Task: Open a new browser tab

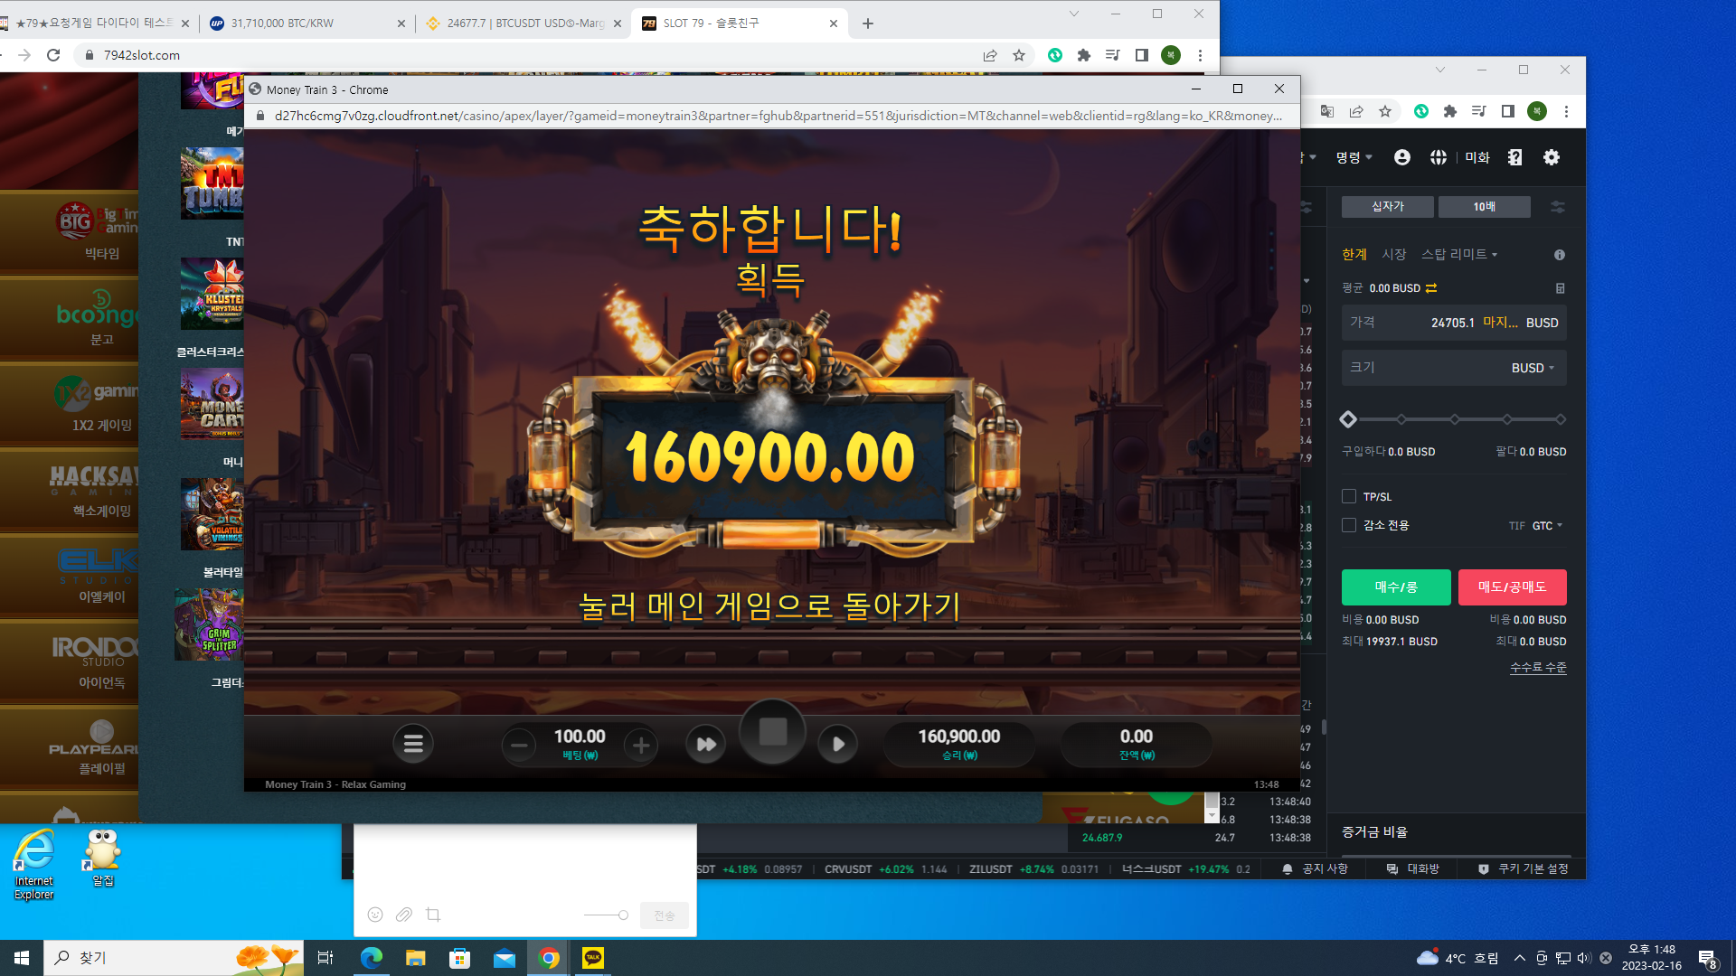Action: click(x=868, y=23)
